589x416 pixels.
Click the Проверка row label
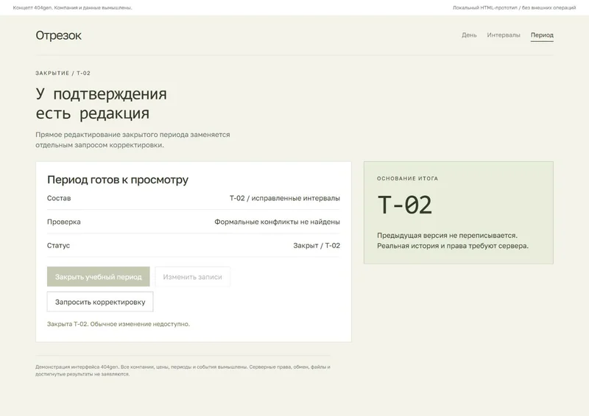(64, 222)
